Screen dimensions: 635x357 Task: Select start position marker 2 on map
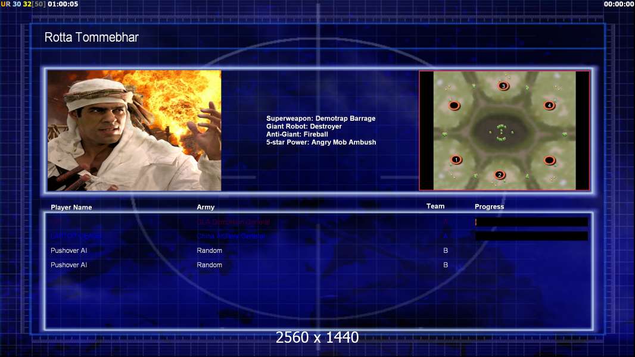[x=500, y=175]
